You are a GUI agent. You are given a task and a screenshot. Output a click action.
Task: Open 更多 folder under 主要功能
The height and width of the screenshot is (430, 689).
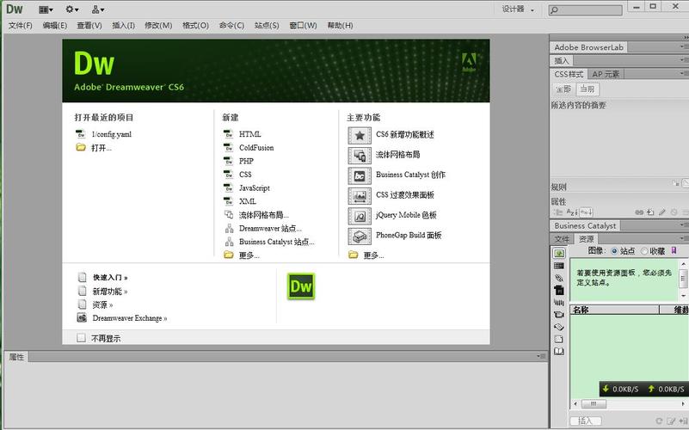click(x=373, y=255)
